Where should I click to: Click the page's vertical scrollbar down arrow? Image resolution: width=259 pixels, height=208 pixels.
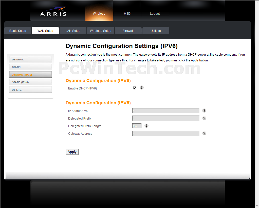257,206
